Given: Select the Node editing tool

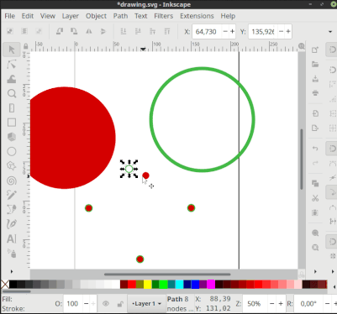Looking at the screenshot, I should pos(12,65).
